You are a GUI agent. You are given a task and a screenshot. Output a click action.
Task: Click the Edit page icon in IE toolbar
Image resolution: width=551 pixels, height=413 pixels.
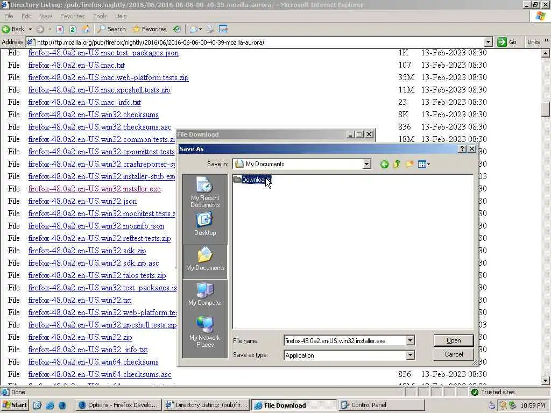click(223, 29)
